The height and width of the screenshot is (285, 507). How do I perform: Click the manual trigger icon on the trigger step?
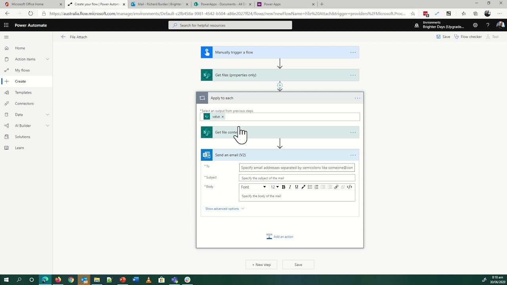pos(207,52)
